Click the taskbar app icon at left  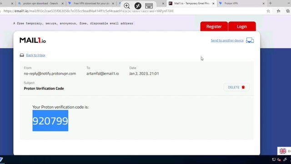point(1,159)
